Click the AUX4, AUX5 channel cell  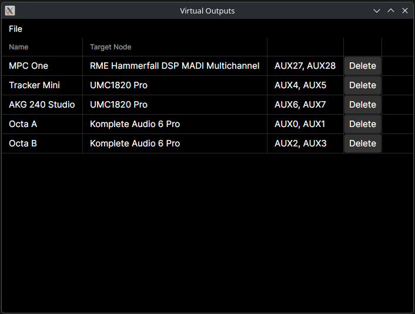(306, 85)
